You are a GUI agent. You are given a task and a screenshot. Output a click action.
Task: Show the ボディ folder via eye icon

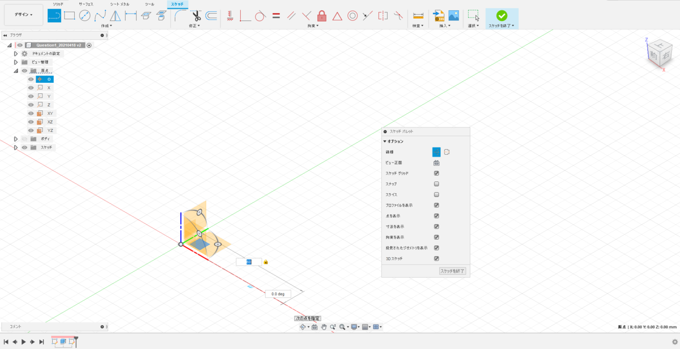click(24, 139)
